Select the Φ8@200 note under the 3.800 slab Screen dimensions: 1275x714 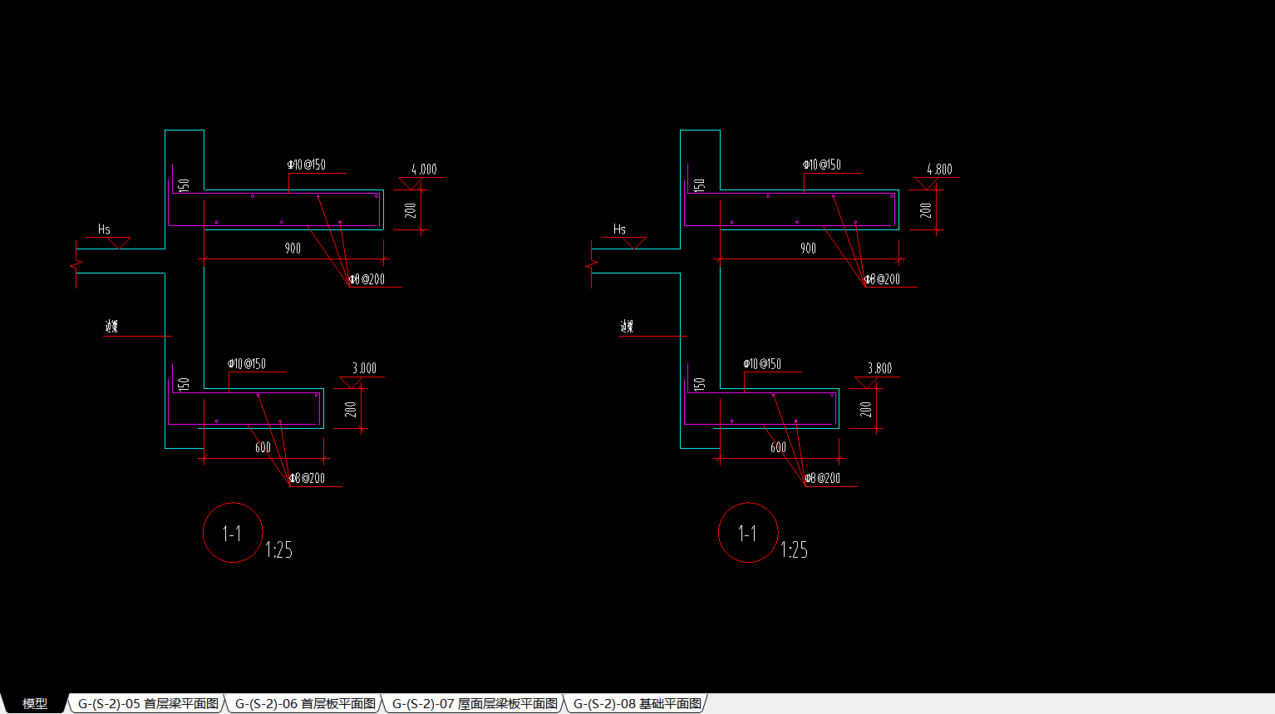point(822,479)
